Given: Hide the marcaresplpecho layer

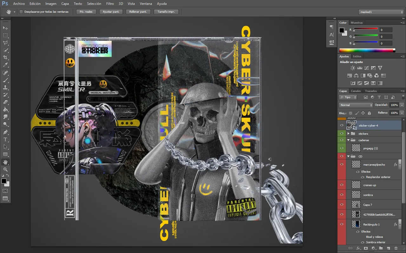Looking at the screenshot, I should (342, 164).
